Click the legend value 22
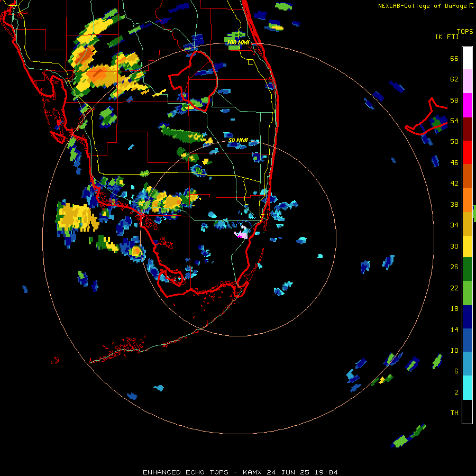The image size is (476, 476). [454, 288]
